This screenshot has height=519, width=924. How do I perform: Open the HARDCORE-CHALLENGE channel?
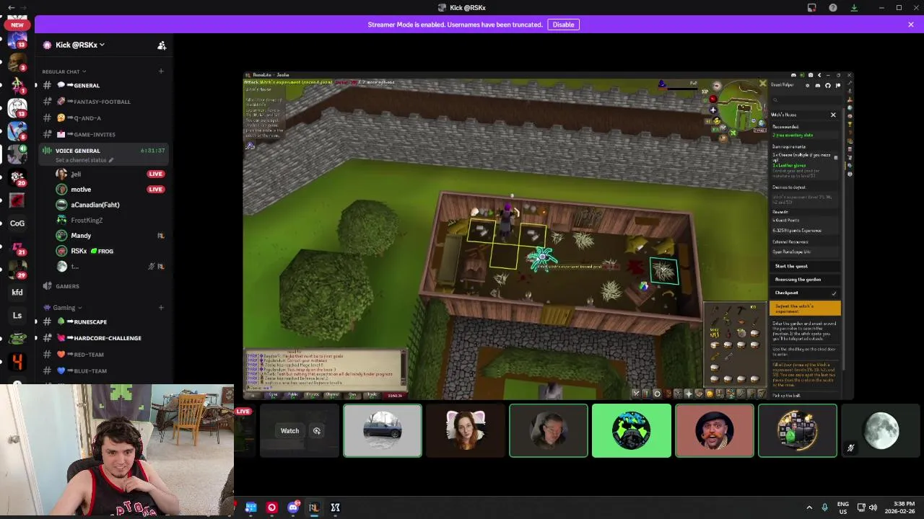(x=105, y=338)
